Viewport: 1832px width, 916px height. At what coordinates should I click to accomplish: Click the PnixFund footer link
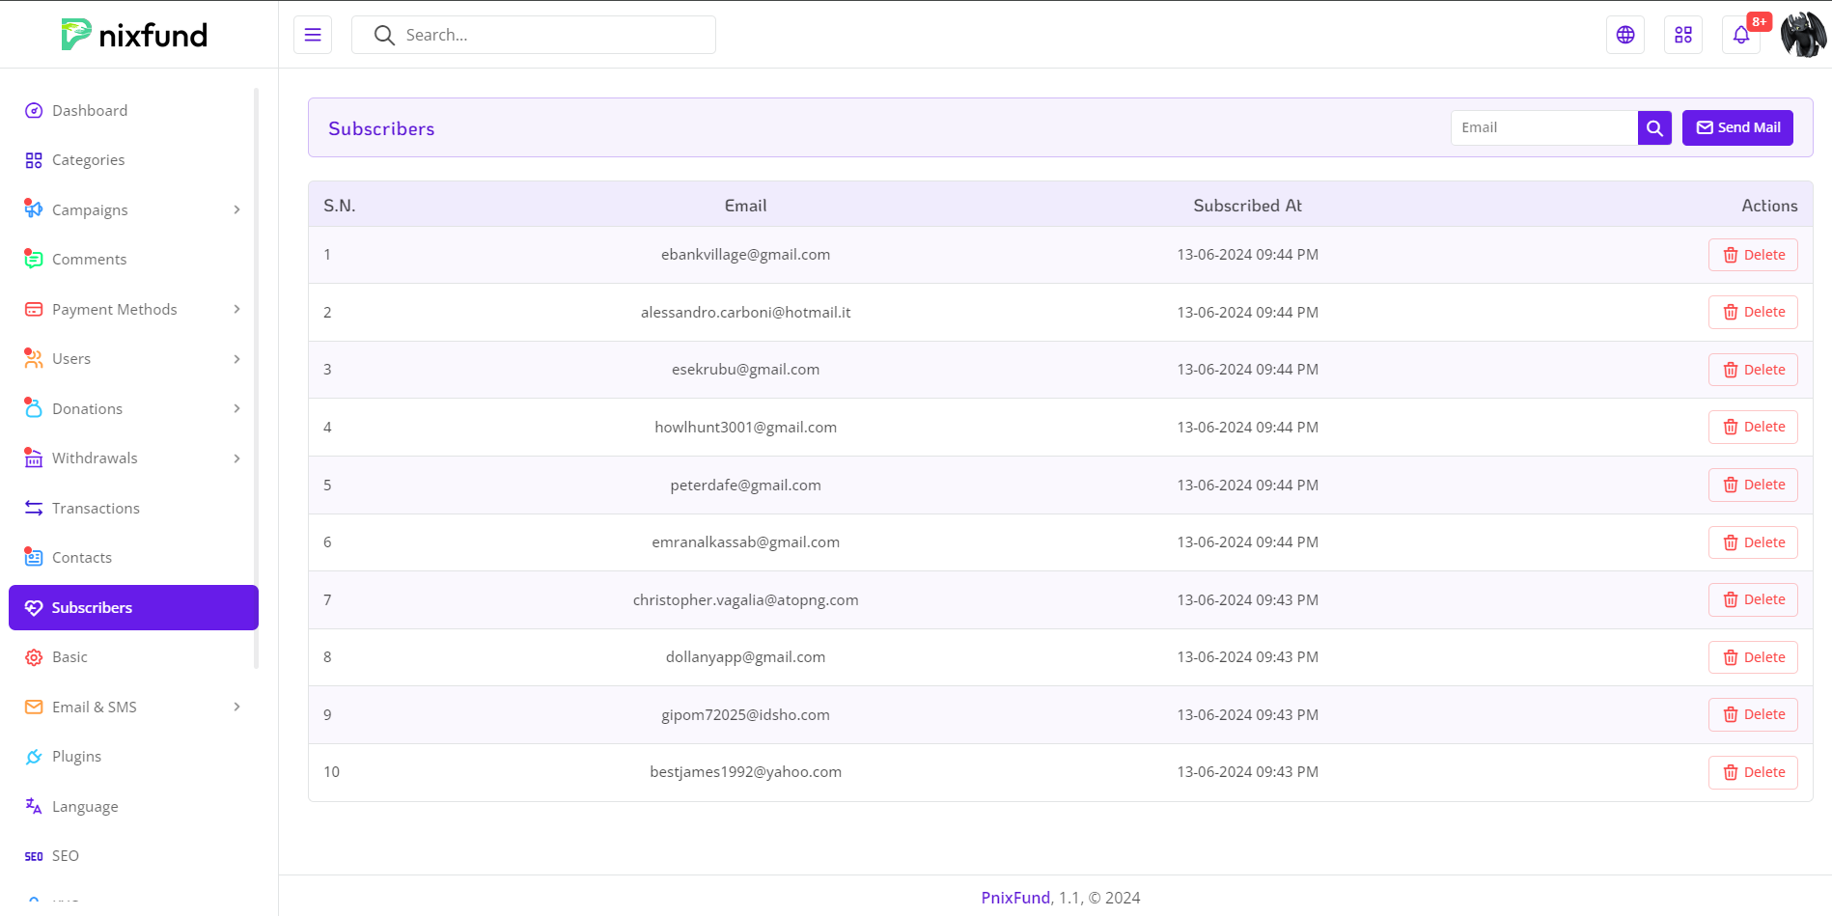point(1014,898)
